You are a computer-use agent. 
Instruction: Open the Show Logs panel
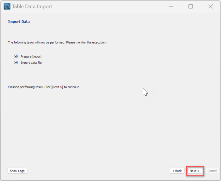[x=17, y=171]
